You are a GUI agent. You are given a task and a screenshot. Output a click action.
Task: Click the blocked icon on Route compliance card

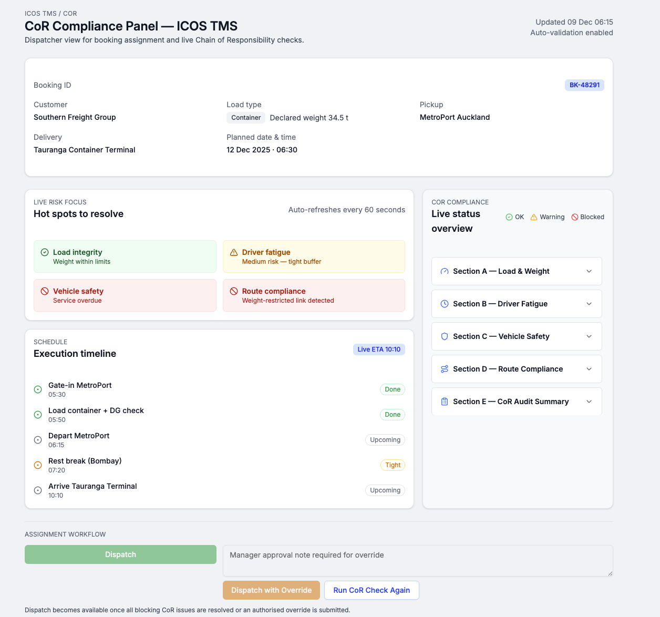click(x=234, y=292)
